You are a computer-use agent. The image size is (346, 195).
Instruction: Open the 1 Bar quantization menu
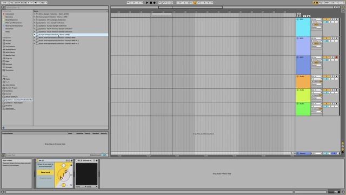pyautogui.click(x=43, y=3)
